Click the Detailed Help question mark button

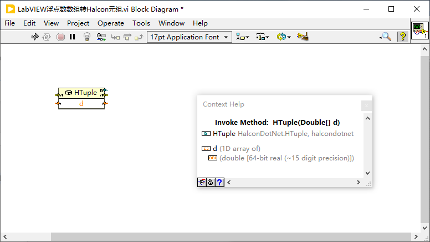point(219,182)
